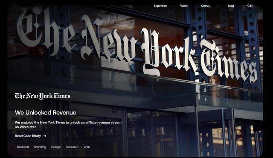Screen dimensions: 273x158
Task: Click the Wirecutter affiliate revenue description text
Action: [68, 125]
